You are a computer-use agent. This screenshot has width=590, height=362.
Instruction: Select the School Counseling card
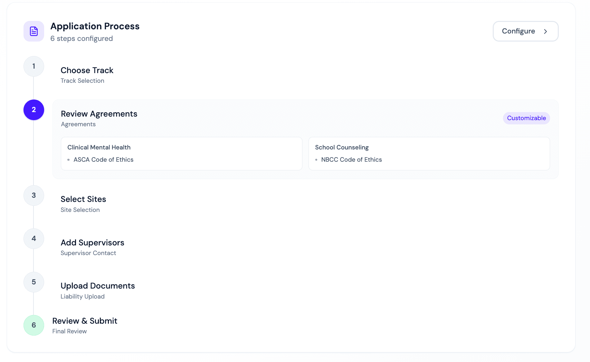429,153
